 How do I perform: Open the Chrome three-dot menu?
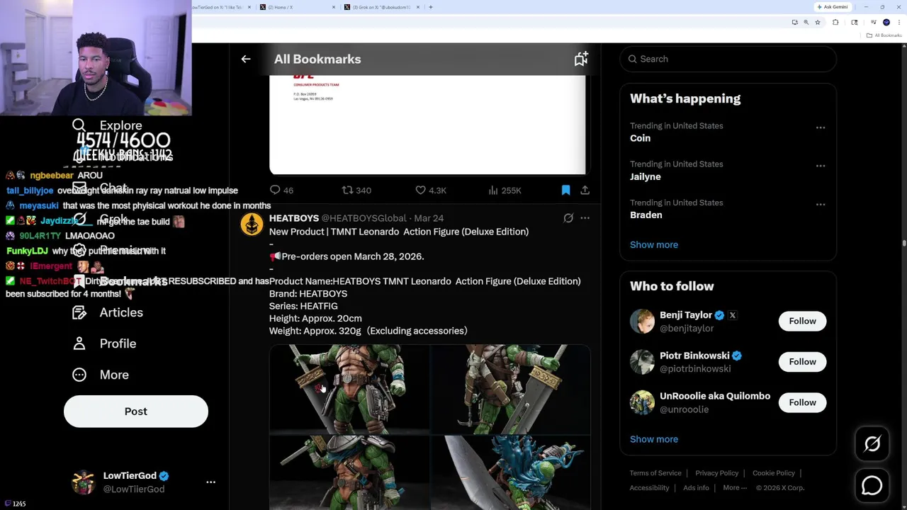point(898,23)
